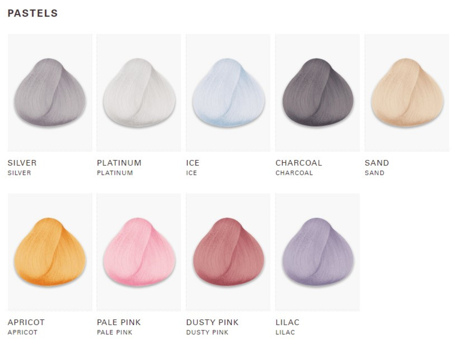Pick the Lilac hair color swatch
This screenshot has width=458, height=344.
(x=318, y=252)
